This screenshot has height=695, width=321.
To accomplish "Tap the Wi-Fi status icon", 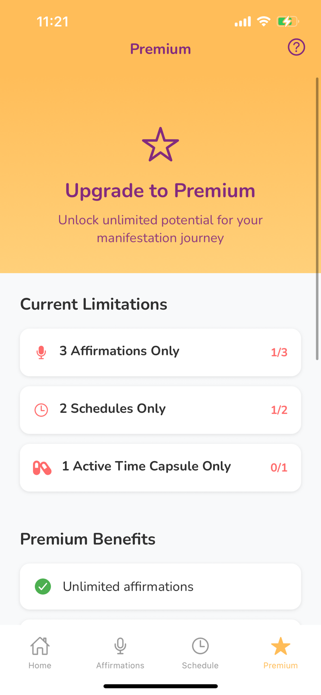I will (263, 21).
